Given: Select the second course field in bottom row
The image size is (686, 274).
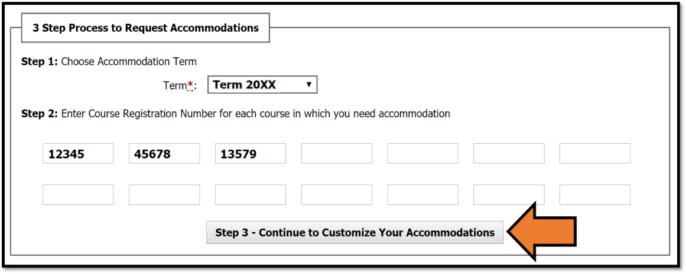Looking at the screenshot, I should 164,195.
